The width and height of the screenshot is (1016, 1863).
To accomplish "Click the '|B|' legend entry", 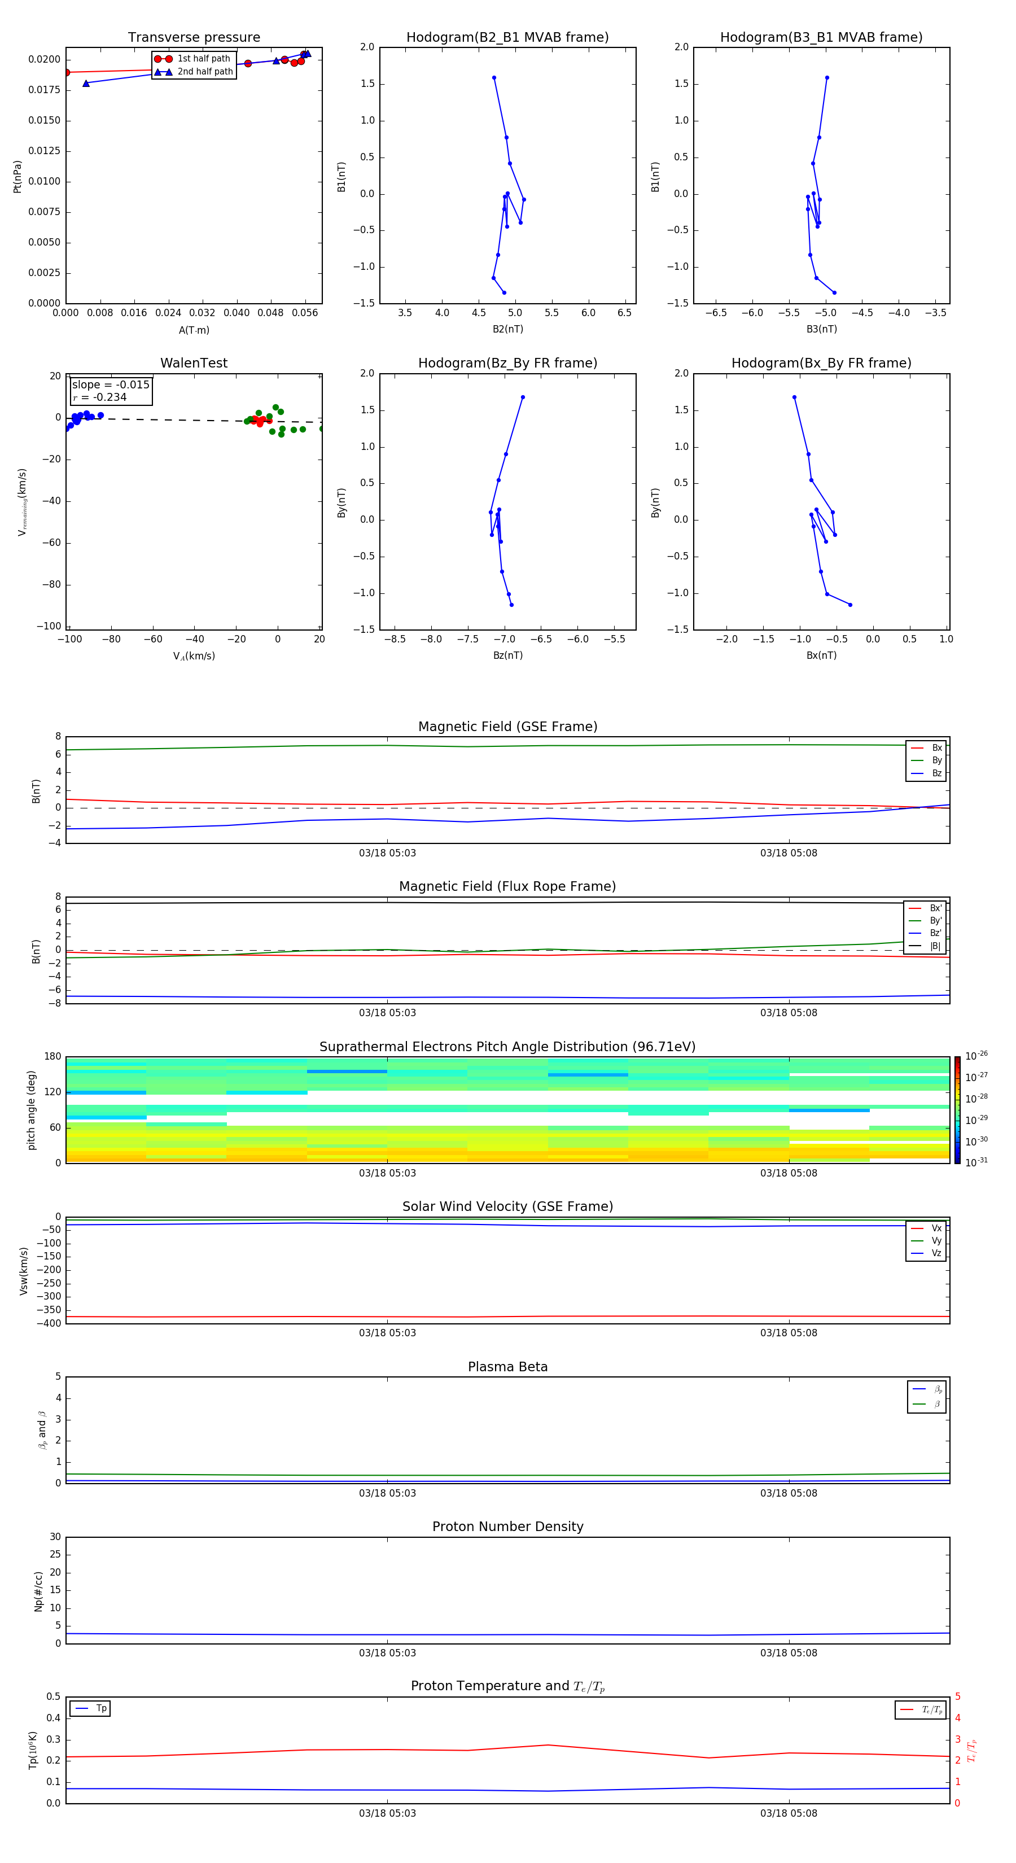I will tap(925, 946).
